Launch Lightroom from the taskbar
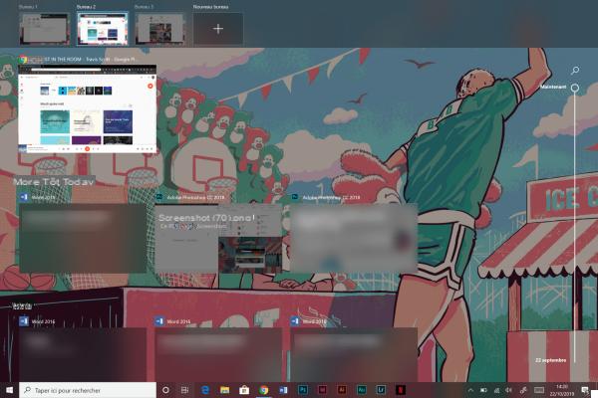This screenshot has height=398, width=598. click(x=381, y=390)
